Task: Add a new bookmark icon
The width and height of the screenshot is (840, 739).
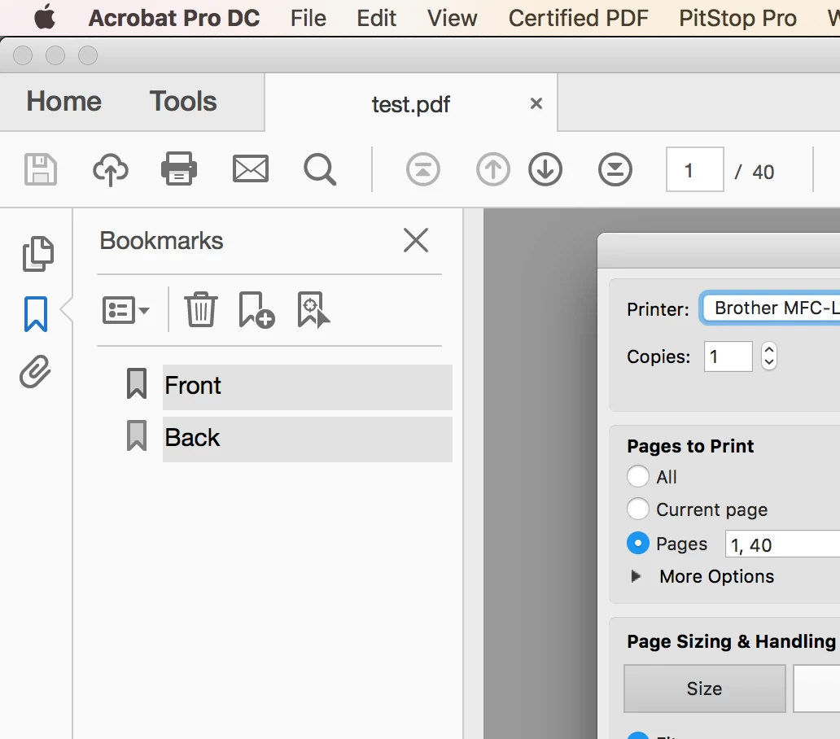Action: point(256,309)
